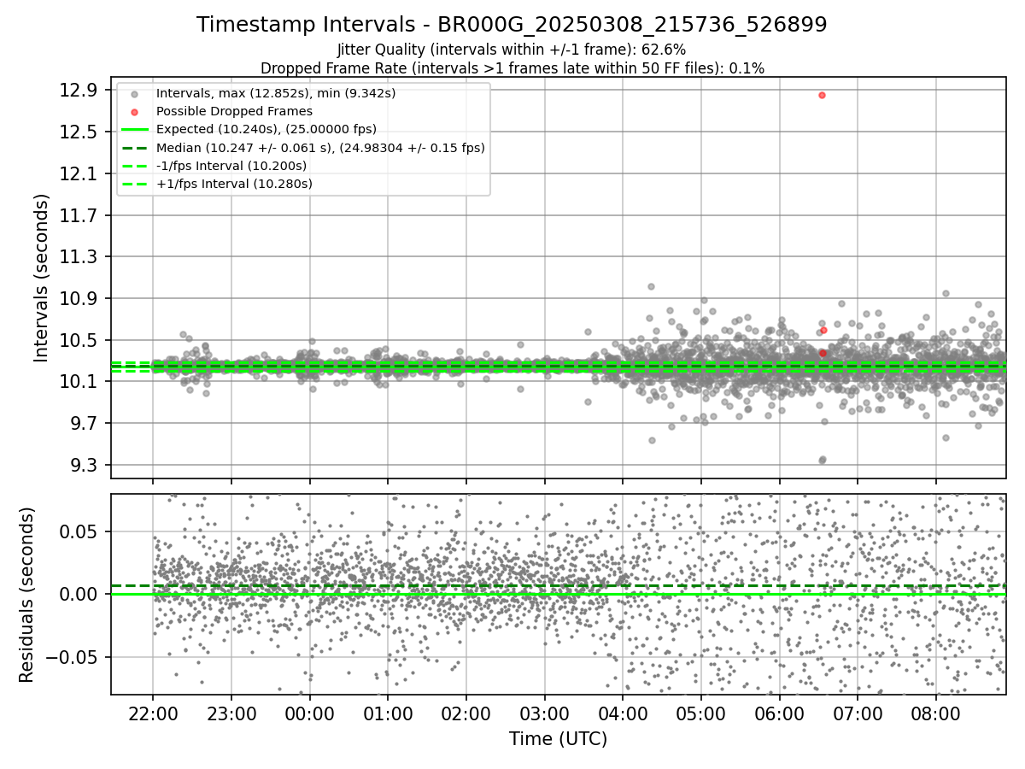The image size is (1025, 769).
Task: Click the '04:00' time tick label
Action: 623,713
